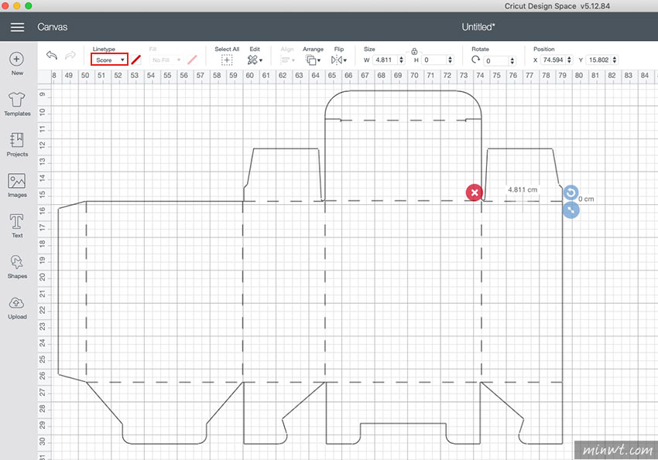
Task: Minimize the Cricut Design Space window
Action: click(17, 6)
